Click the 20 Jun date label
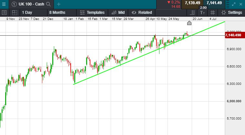The image size is (245, 135). (x=198, y=19)
